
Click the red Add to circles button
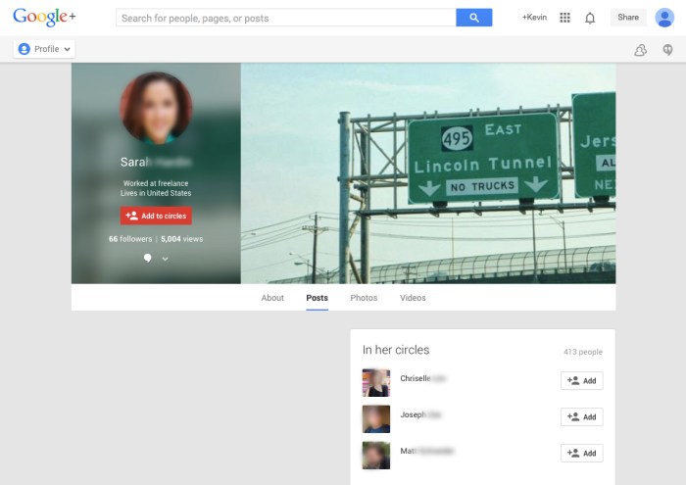(156, 216)
